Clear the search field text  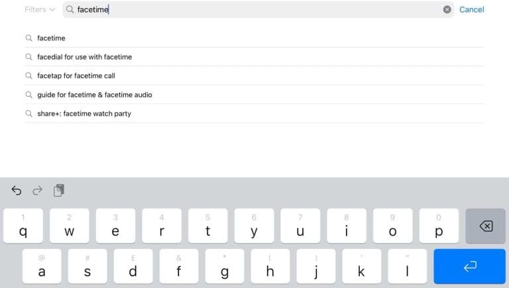pyautogui.click(x=447, y=9)
